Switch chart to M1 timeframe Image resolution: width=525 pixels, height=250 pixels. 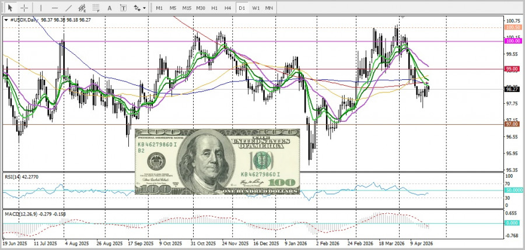click(x=159, y=8)
